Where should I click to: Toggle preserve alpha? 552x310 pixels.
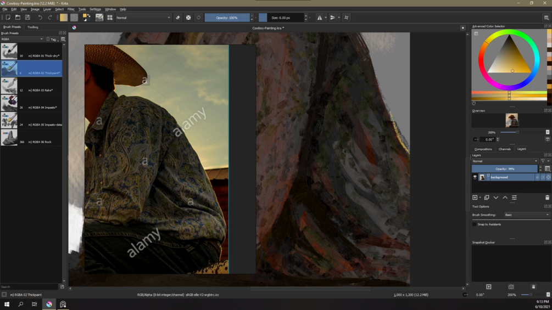point(188,17)
